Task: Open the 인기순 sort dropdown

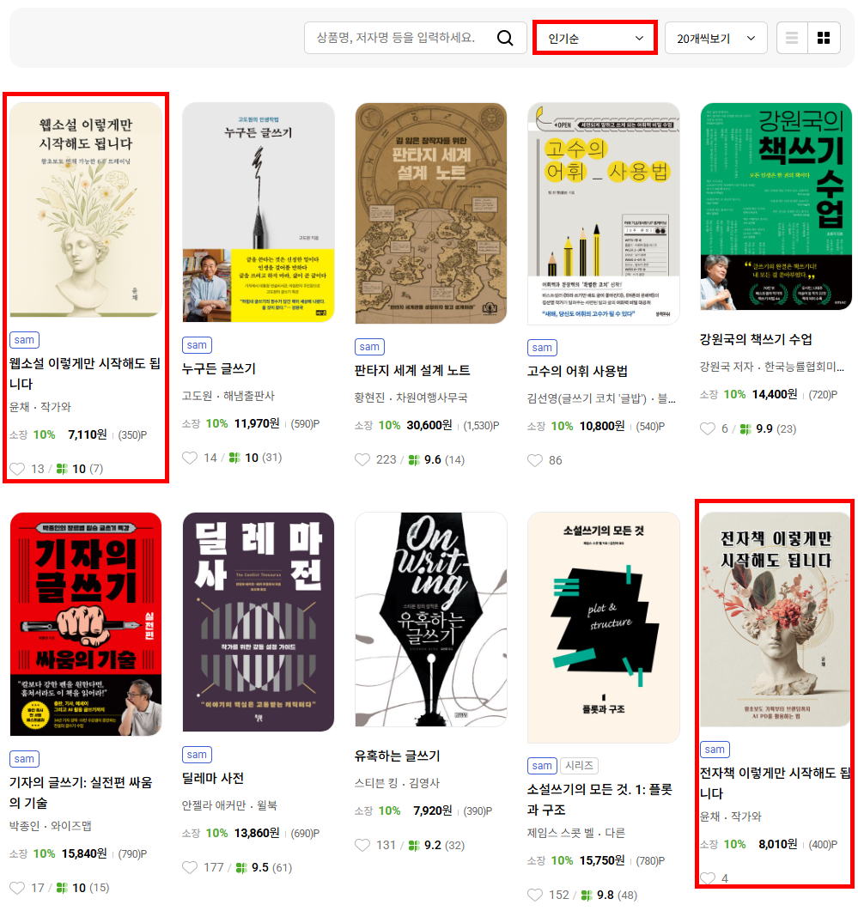Action: click(595, 39)
